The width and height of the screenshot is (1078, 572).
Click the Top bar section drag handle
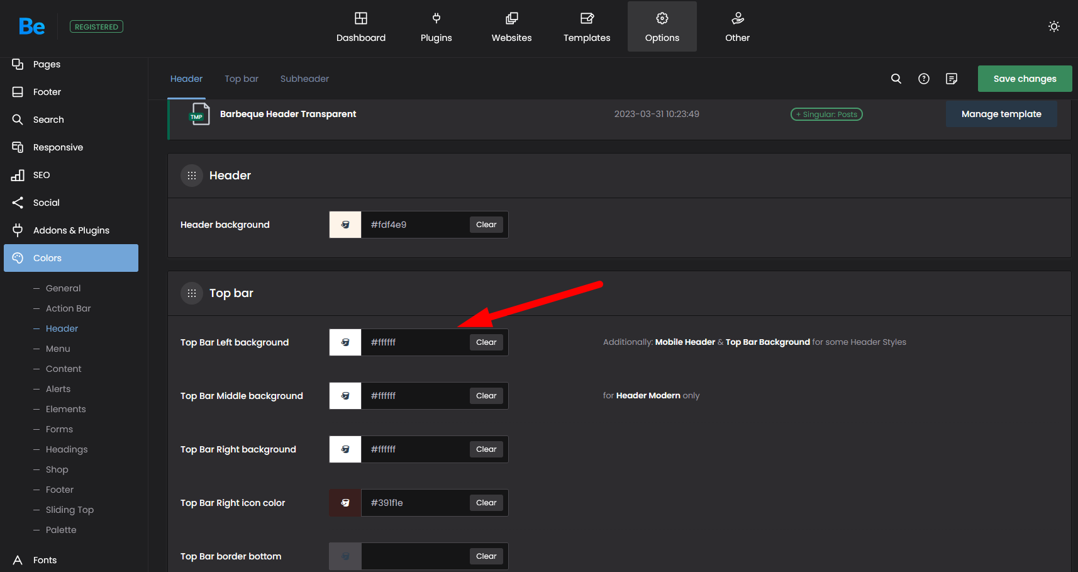[192, 293]
